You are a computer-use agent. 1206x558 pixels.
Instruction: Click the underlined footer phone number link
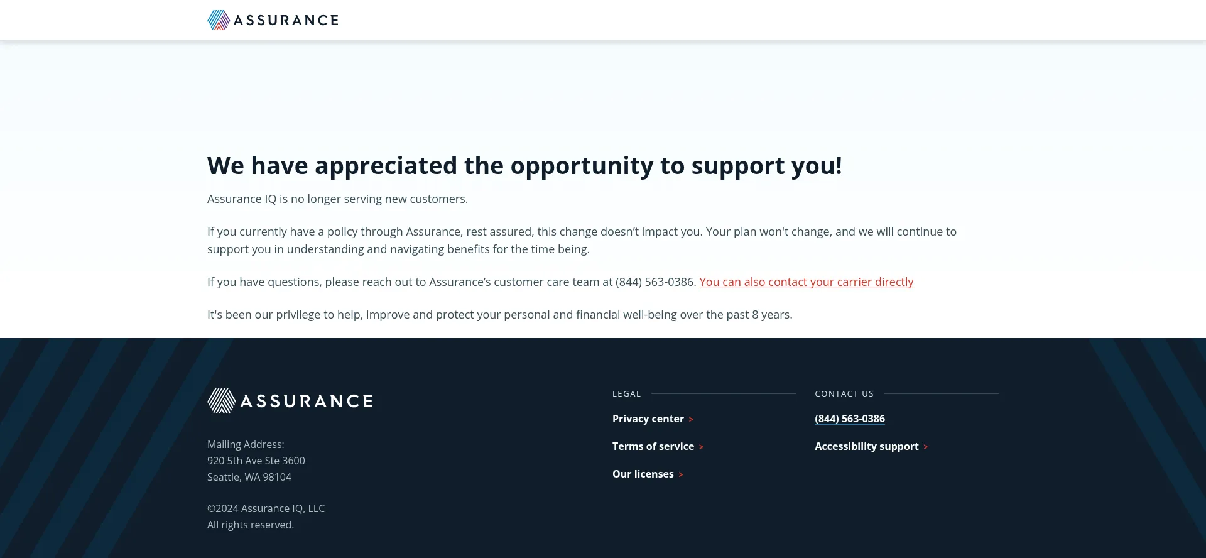click(x=849, y=419)
